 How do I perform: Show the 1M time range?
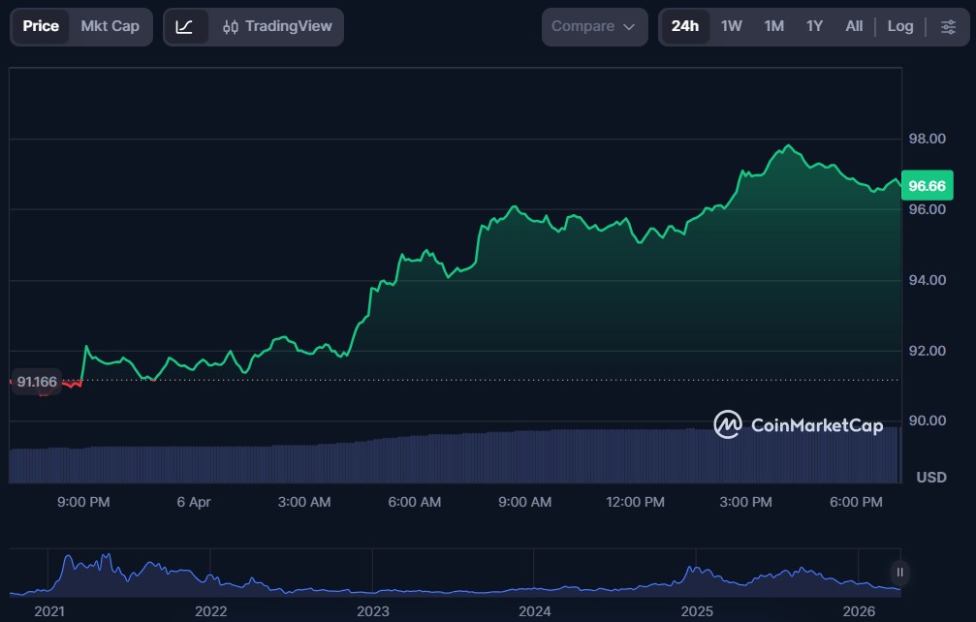773,27
